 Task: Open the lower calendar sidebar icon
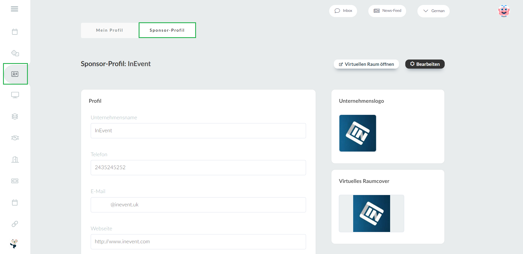click(15, 202)
